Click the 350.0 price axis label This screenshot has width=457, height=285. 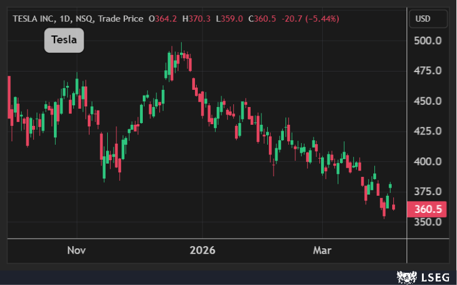pos(427,222)
